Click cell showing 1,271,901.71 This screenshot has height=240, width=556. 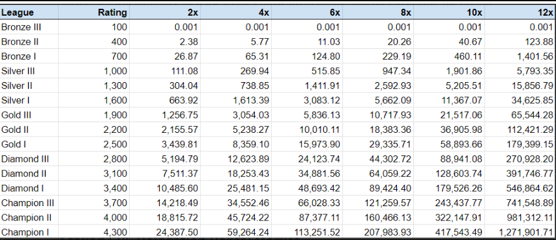tap(520, 232)
